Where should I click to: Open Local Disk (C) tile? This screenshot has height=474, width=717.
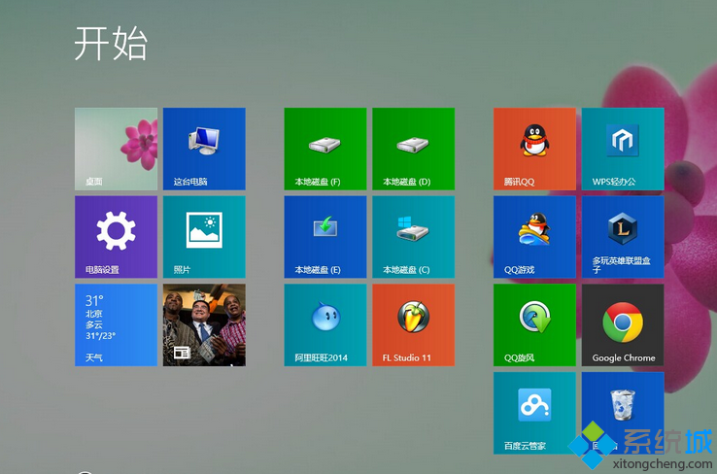tap(414, 237)
